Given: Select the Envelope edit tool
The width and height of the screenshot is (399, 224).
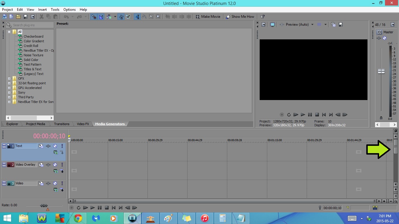Looking at the screenshot, I should coord(144,17).
